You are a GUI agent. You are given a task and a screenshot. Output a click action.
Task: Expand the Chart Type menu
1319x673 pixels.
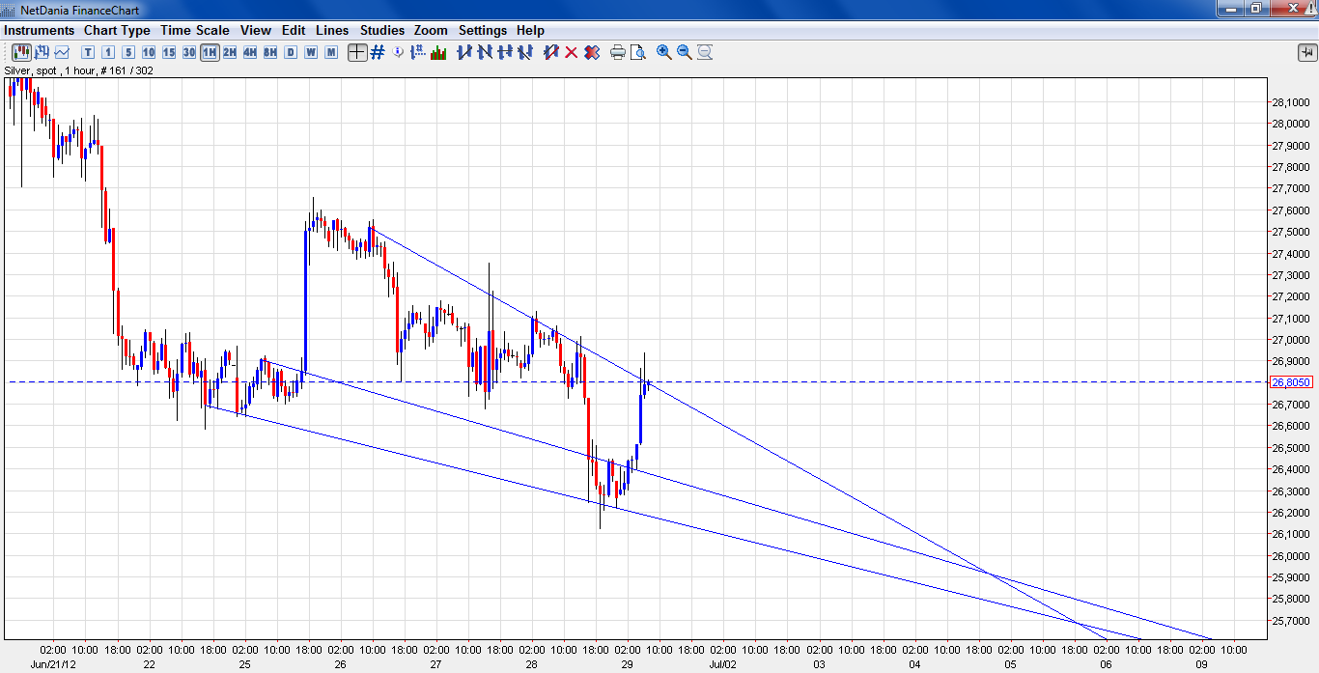click(x=117, y=30)
